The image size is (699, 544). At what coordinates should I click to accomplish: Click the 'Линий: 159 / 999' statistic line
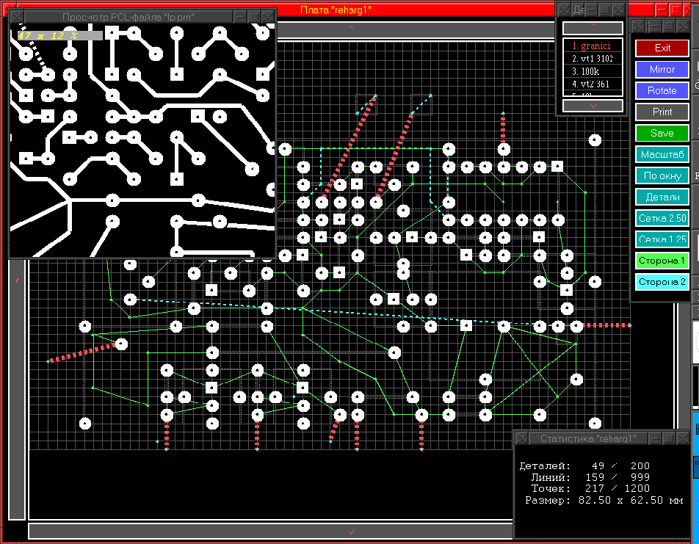[x=590, y=477]
